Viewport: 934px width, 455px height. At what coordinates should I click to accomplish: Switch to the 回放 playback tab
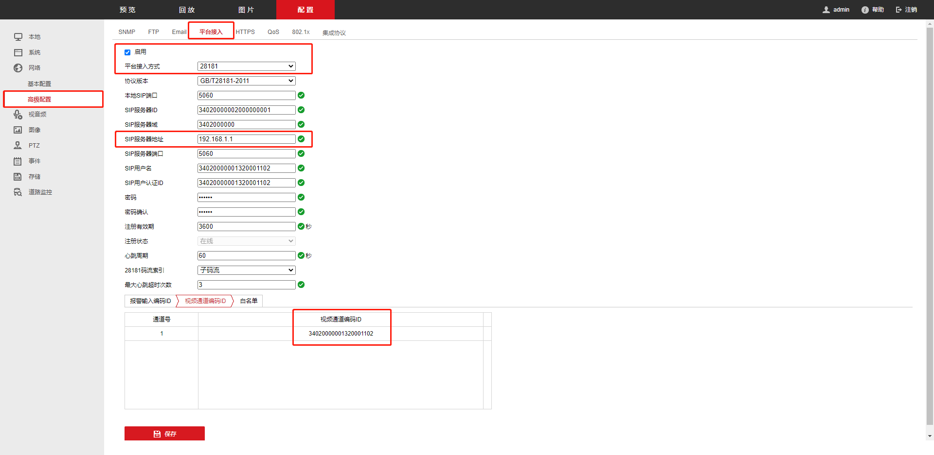tap(187, 10)
